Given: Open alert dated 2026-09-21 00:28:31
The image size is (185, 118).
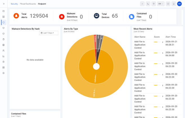Looking at the screenshot, I should tap(157, 45).
